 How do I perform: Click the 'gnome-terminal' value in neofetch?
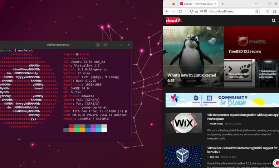tap(94, 108)
